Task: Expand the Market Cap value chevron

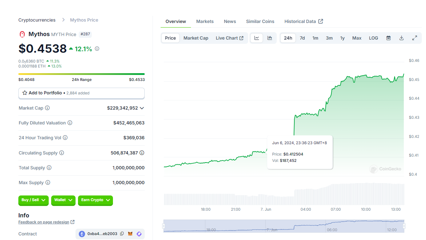Action: pyautogui.click(x=142, y=108)
